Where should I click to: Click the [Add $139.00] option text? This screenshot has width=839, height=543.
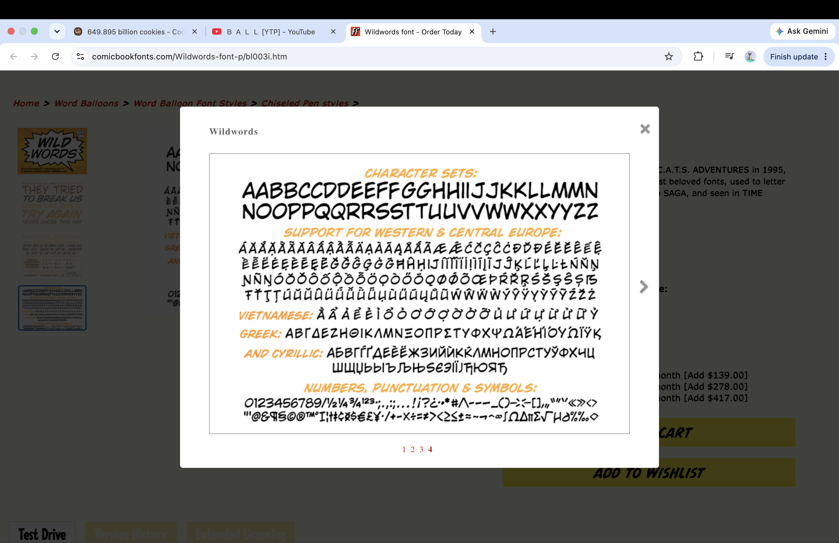click(x=715, y=375)
